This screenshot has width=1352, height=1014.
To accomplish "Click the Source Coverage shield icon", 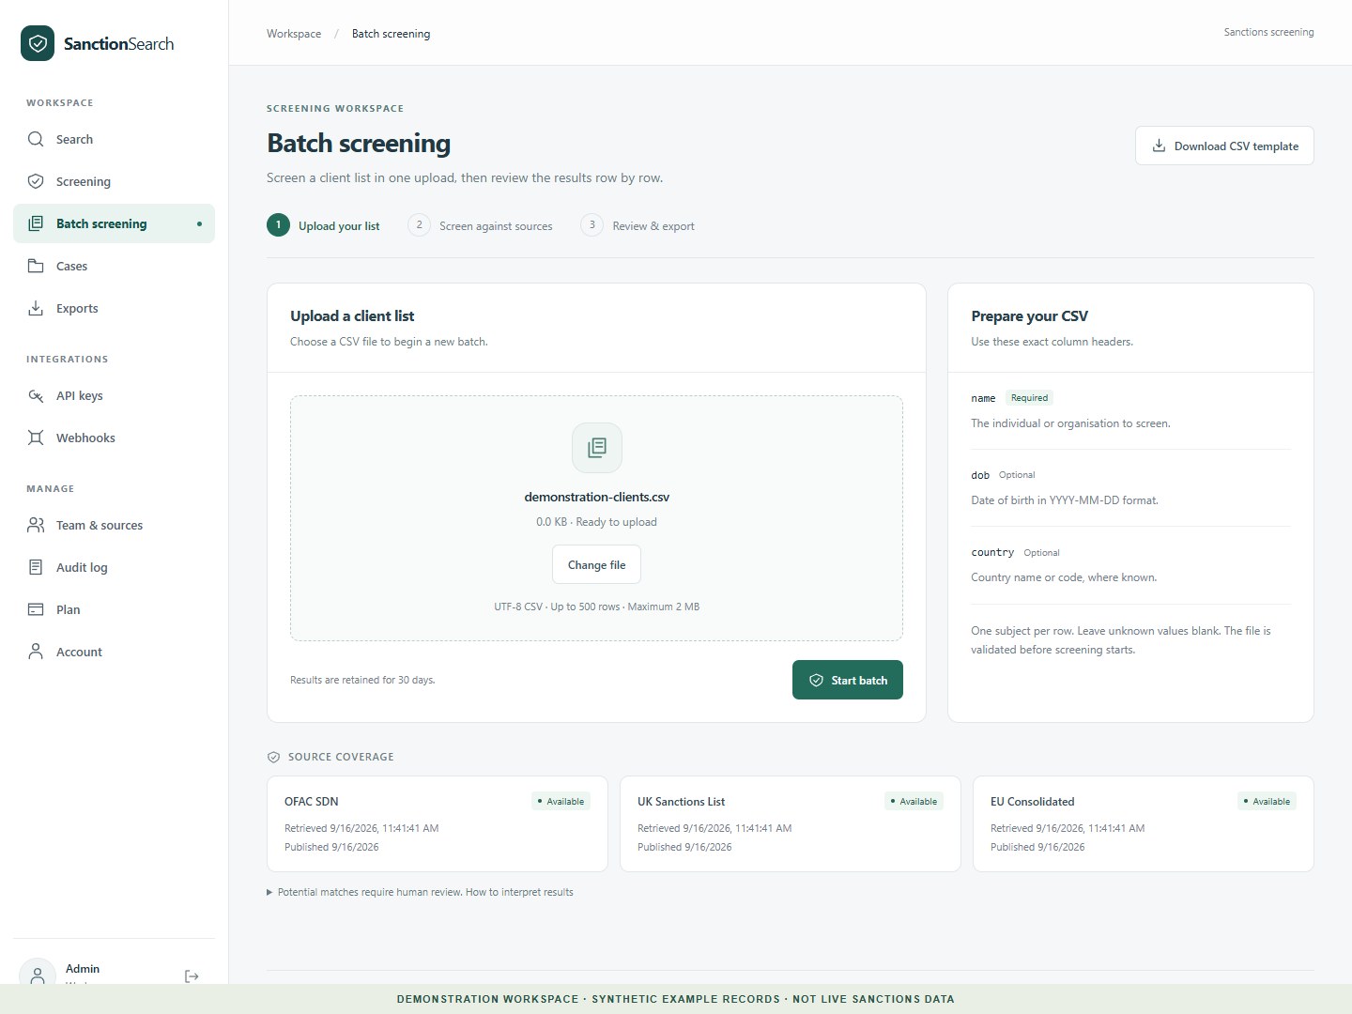I will pyautogui.click(x=273, y=757).
